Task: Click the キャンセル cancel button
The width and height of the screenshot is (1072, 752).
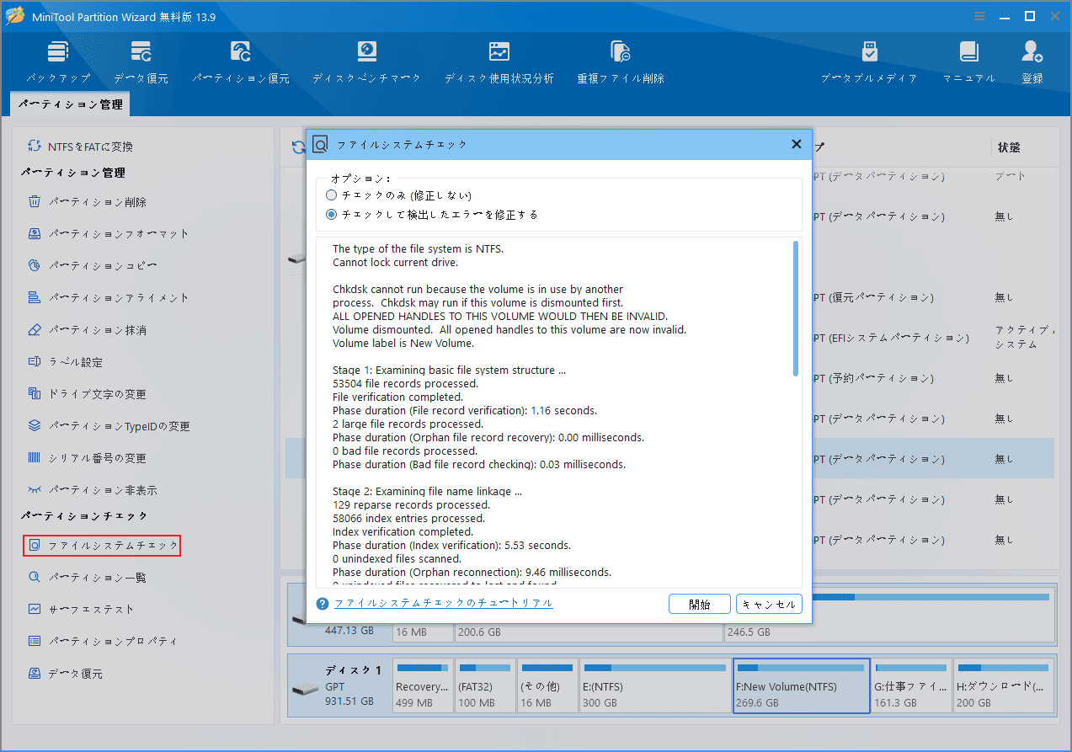Action: (x=769, y=604)
